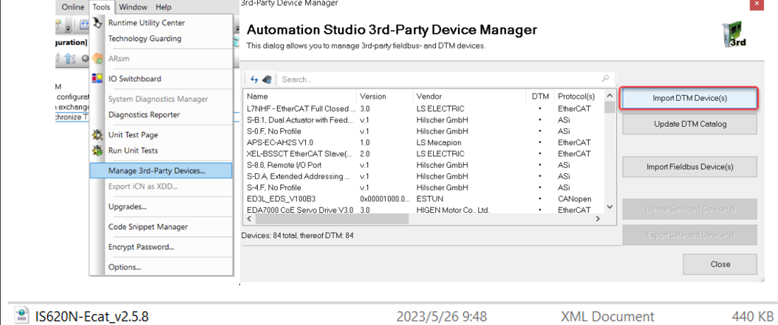Click Import DTM Device(s) button
778x325 pixels.
[x=689, y=99]
